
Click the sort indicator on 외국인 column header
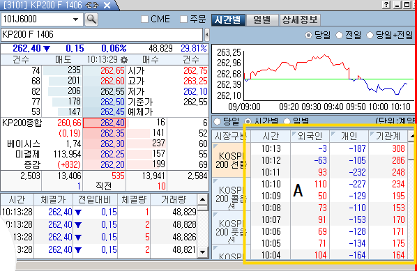[x=294, y=133]
